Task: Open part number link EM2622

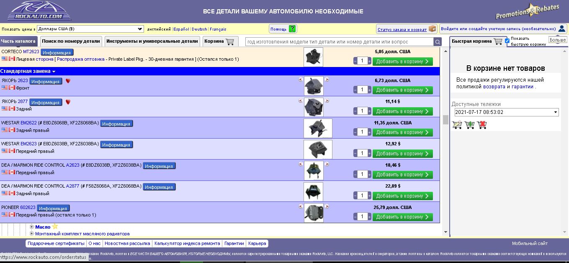Action: click(29, 123)
